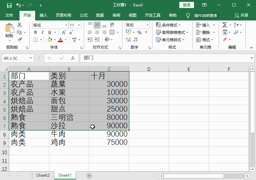Add a new sheet with plus icon

[x=89, y=176]
